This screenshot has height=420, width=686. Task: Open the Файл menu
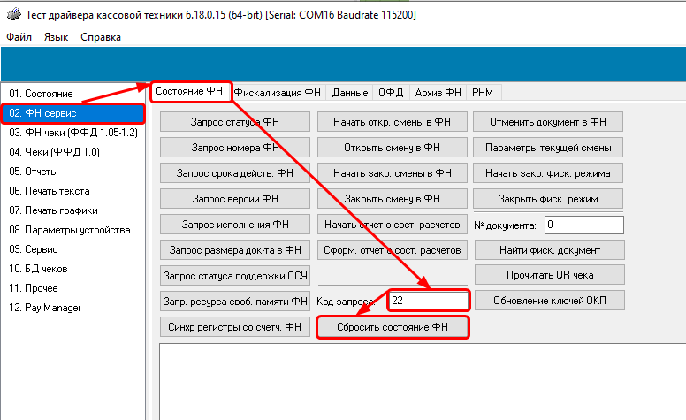(19, 37)
